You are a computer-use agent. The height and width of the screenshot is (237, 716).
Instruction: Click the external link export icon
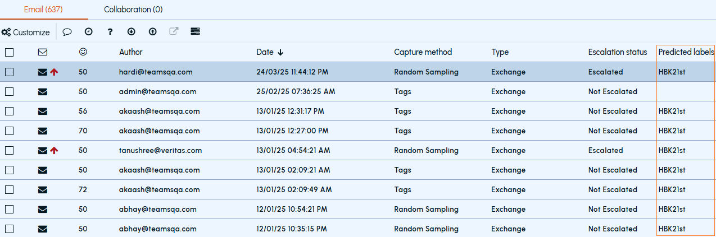click(x=174, y=31)
